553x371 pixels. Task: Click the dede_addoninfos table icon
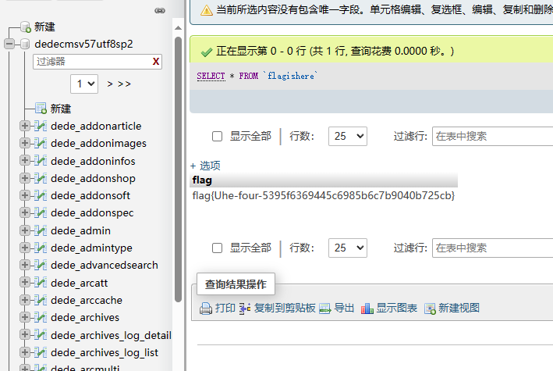pos(41,161)
